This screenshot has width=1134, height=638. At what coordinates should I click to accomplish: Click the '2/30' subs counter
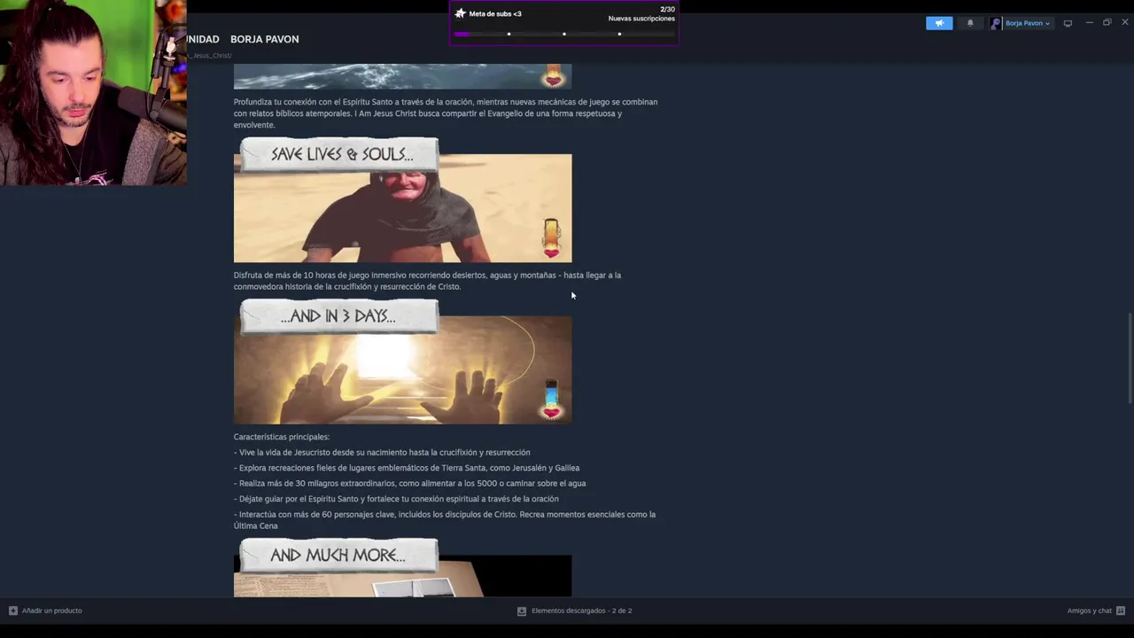pyautogui.click(x=667, y=9)
